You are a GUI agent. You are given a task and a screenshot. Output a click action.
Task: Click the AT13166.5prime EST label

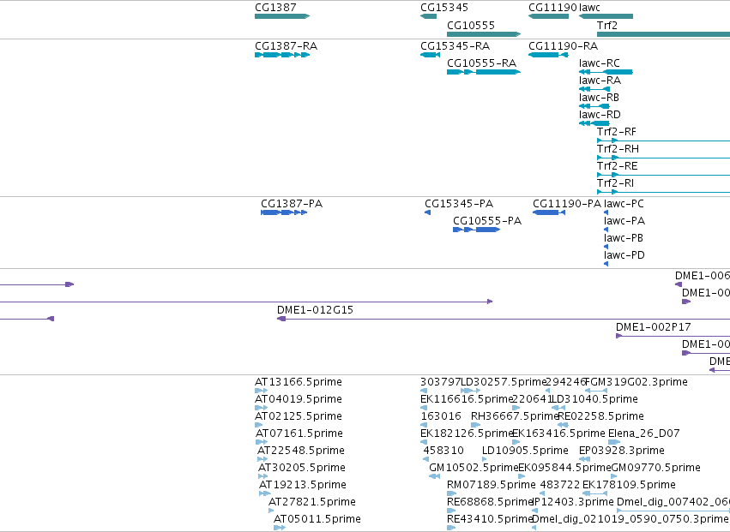click(299, 382)
